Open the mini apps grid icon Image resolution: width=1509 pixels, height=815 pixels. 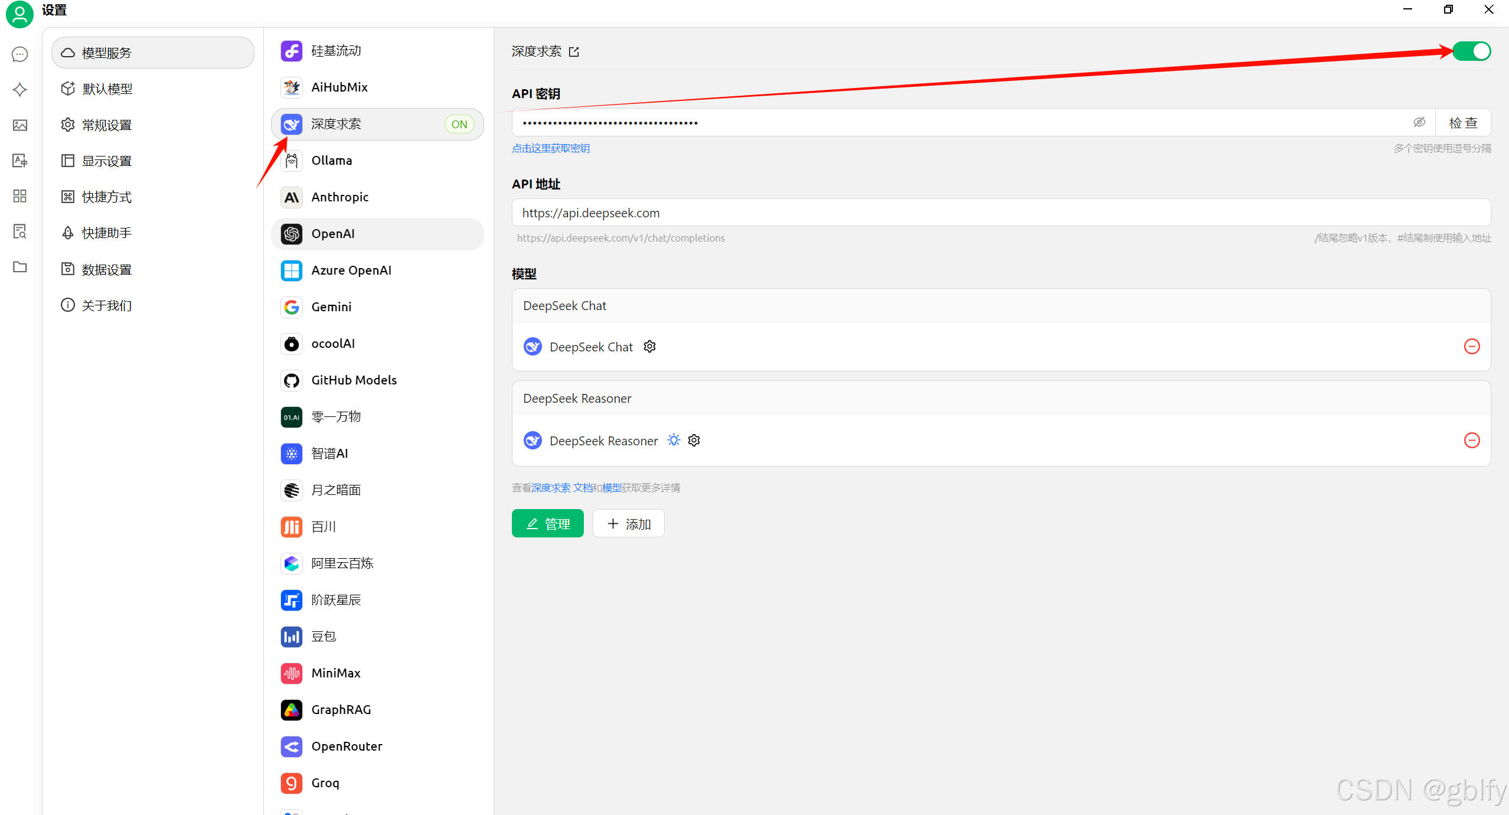[x=19, y=196]
